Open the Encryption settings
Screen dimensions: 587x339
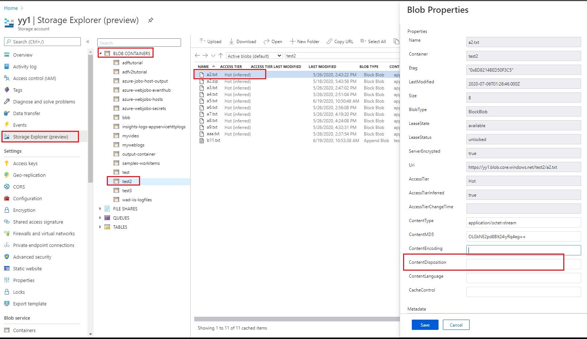(25, 210)
